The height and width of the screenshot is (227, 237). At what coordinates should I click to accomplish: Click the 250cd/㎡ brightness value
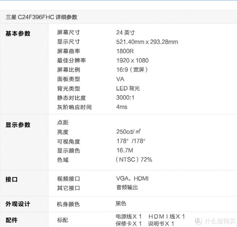[129, 132]
